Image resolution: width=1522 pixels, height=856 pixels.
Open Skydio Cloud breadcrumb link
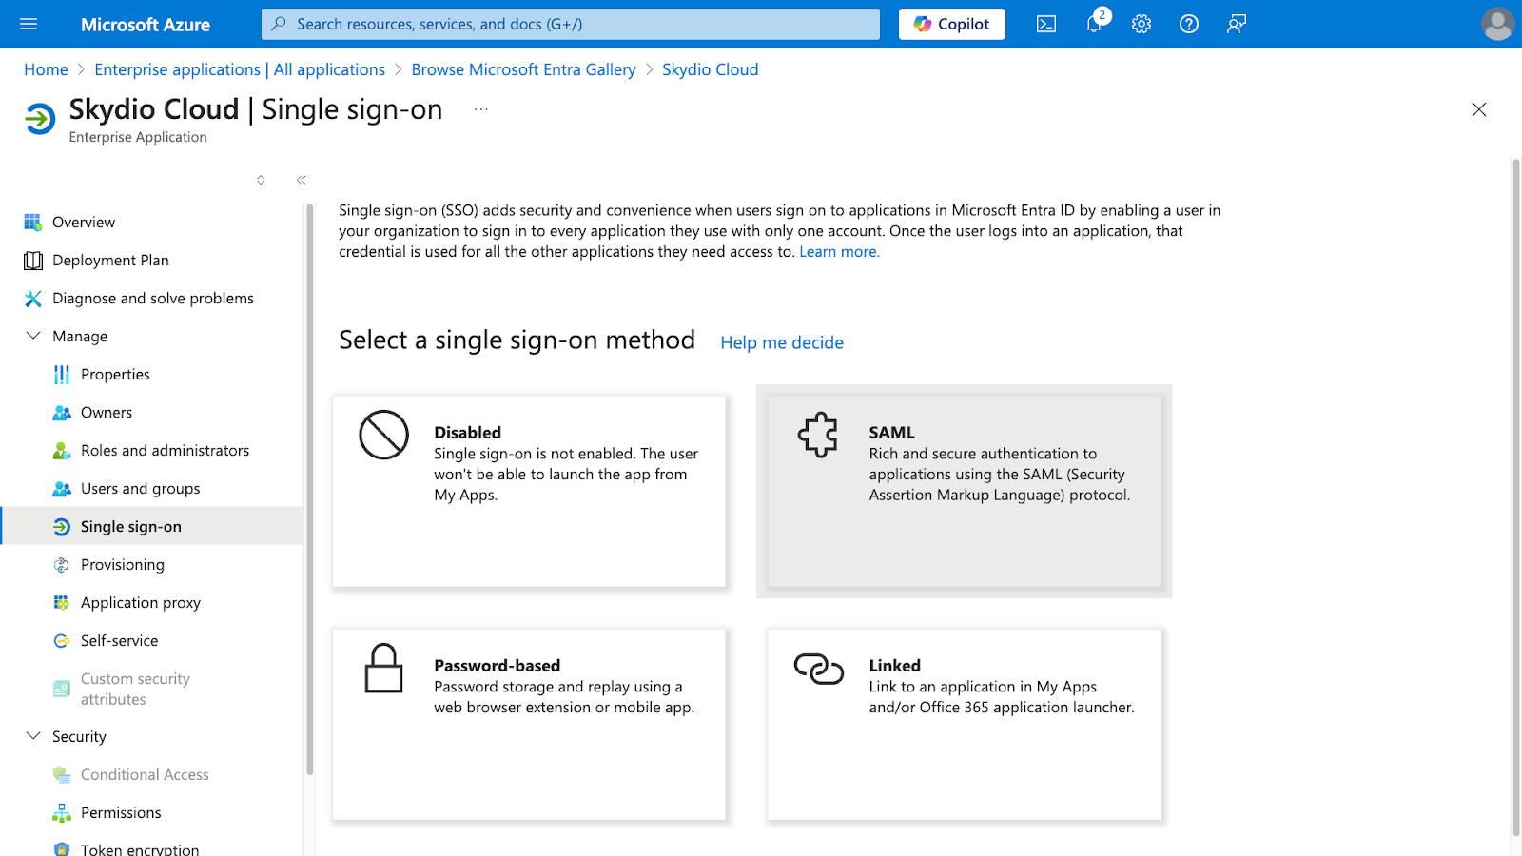tap(710, 69)
